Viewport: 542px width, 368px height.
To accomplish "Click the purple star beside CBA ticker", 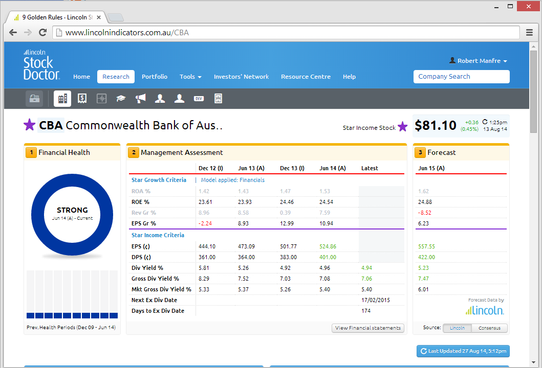I will [x=29, y=125].
